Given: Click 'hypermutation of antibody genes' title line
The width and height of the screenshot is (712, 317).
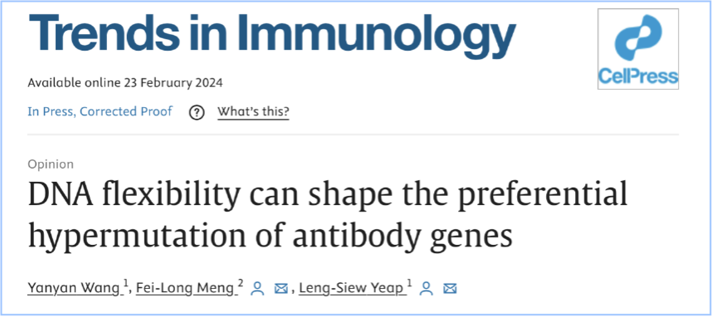Looking at the screenshot, I should point(271,235).
